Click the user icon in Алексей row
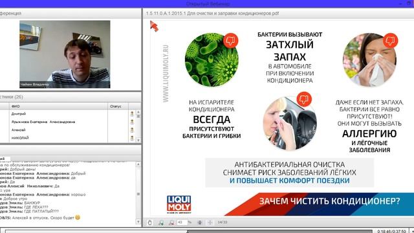 pos(132,130)
